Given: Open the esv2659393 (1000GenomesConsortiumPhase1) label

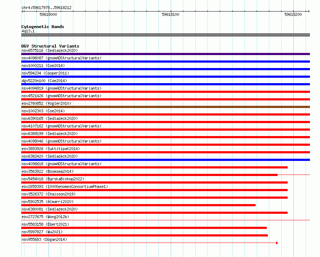Looking at the screenshot, I should (65, 186).
